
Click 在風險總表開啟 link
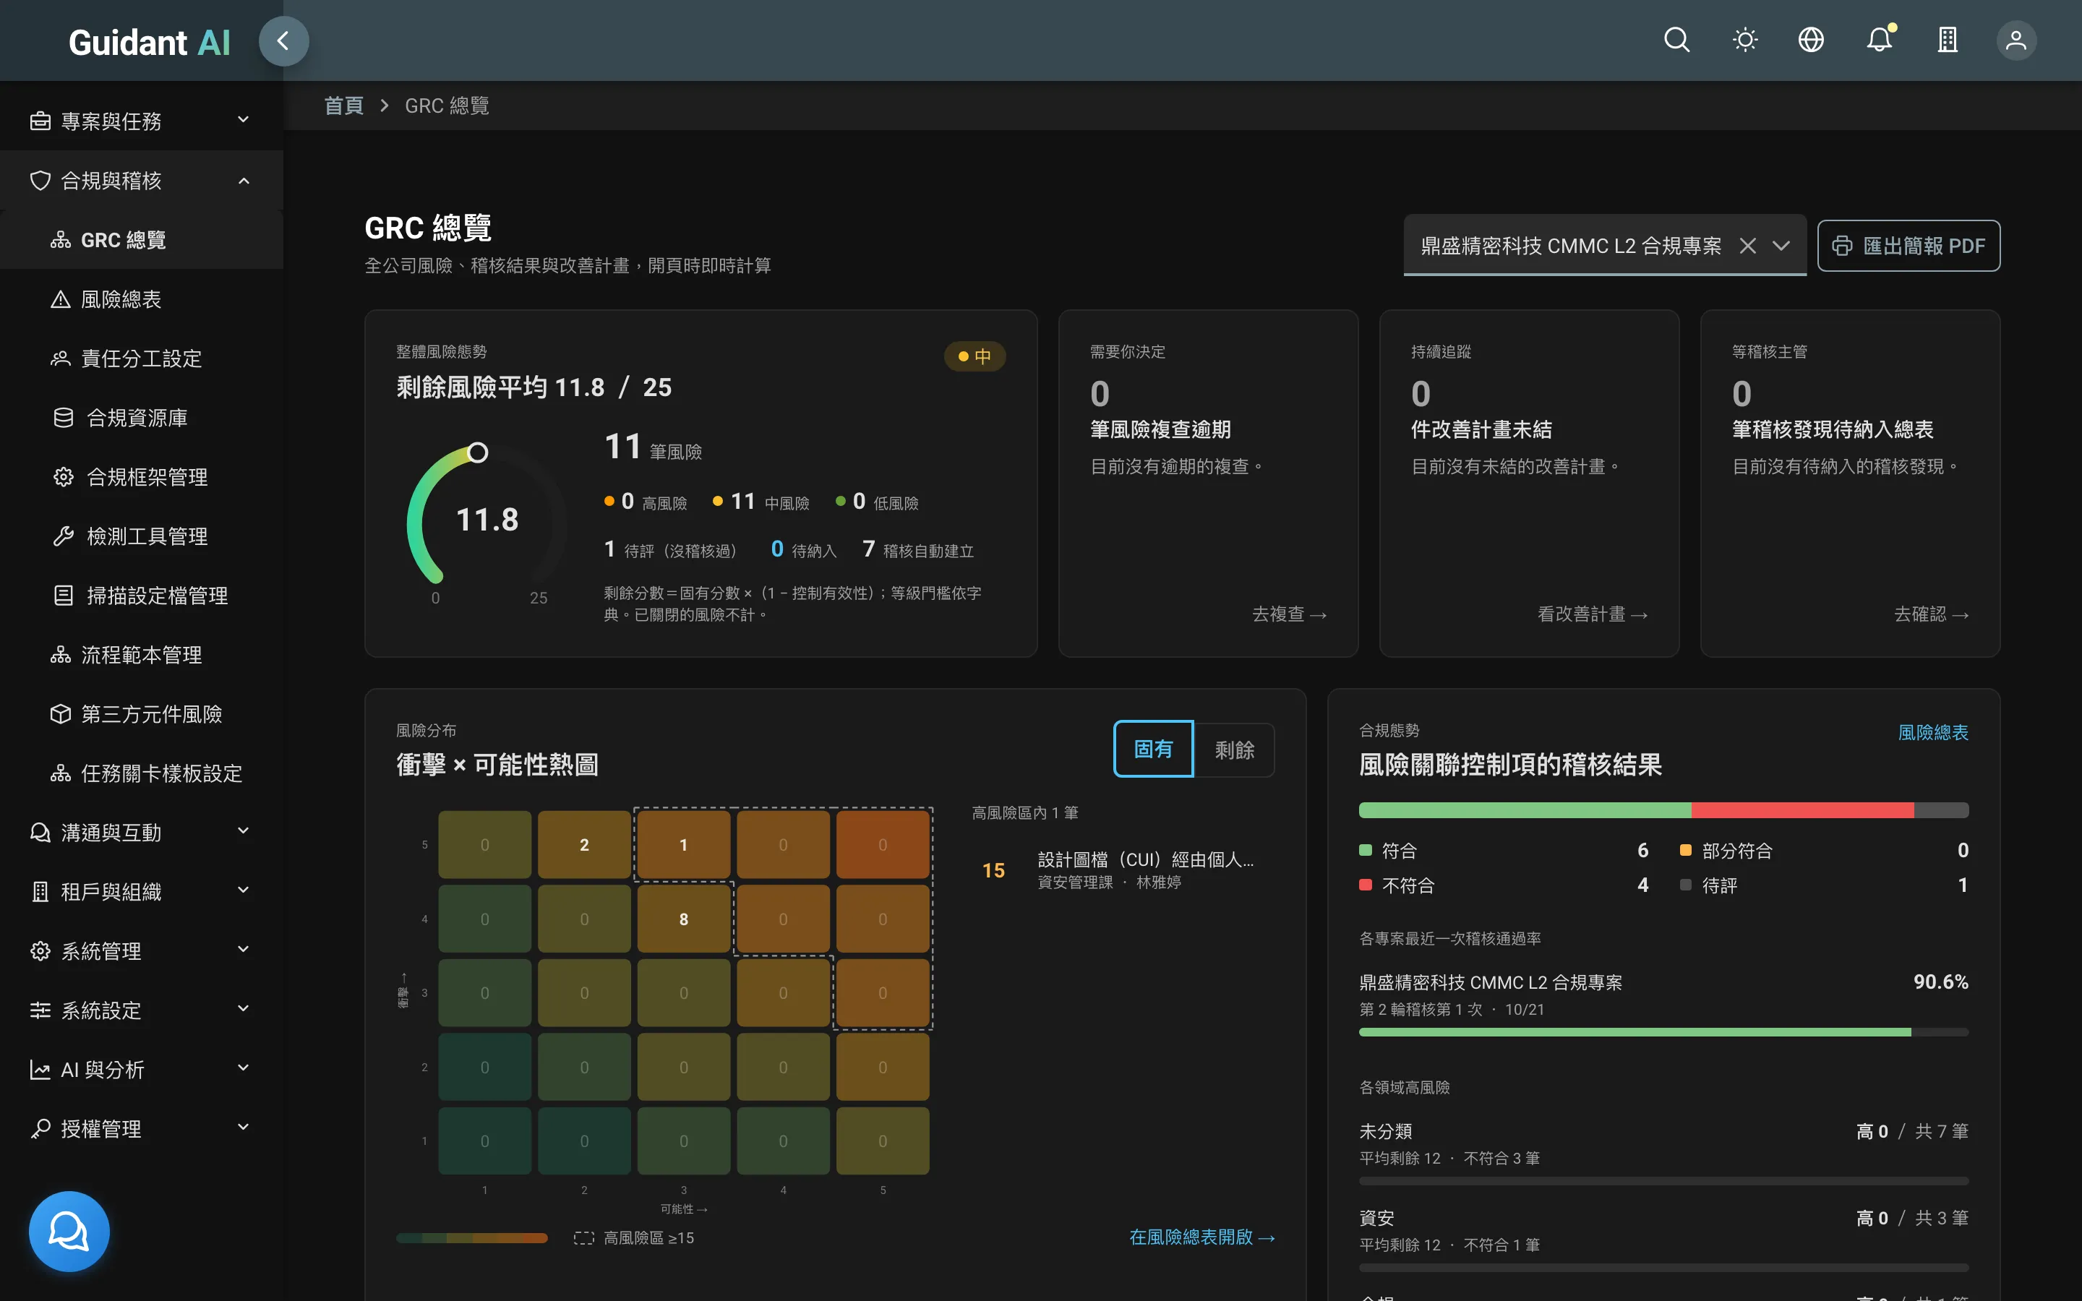click(x=1202, y=1237)
